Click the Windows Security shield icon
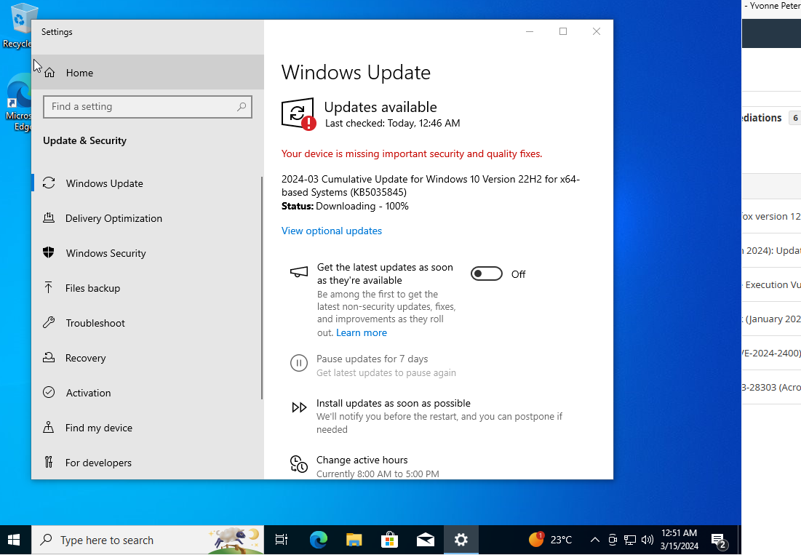801x555 pixels. (x=49, y=252)
